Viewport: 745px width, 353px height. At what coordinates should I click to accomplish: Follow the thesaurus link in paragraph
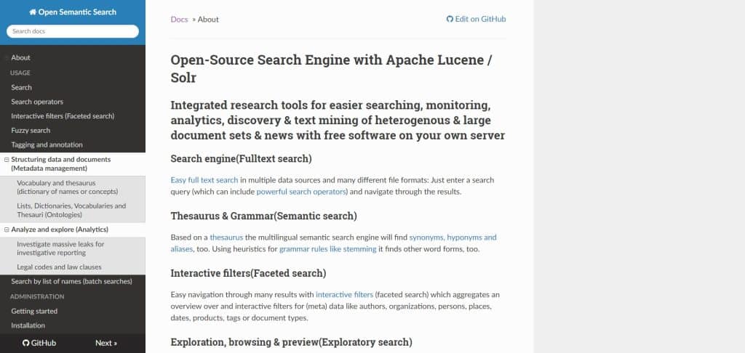(x=226, y=238)
